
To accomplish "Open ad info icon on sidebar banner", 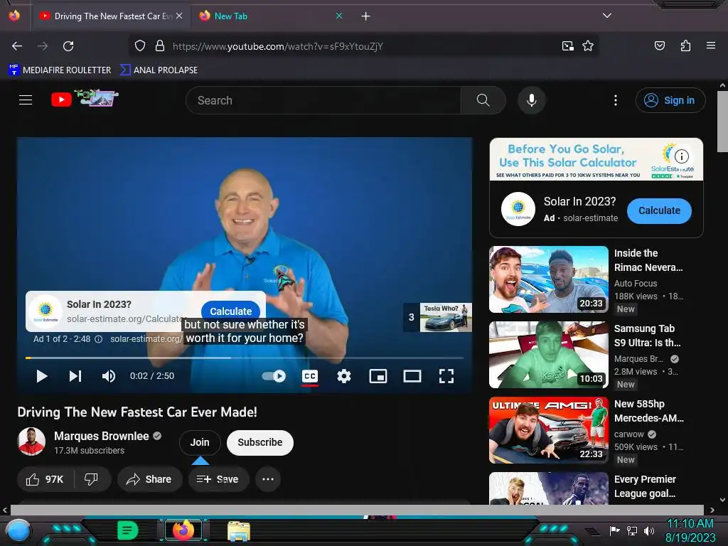I will point(681,156).
